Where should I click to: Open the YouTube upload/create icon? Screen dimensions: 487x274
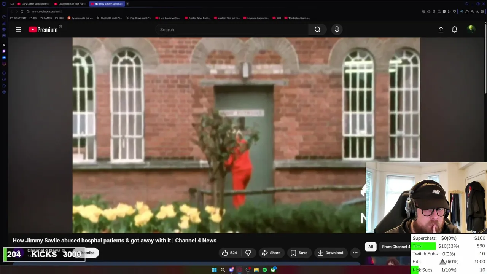pos(441,29)
